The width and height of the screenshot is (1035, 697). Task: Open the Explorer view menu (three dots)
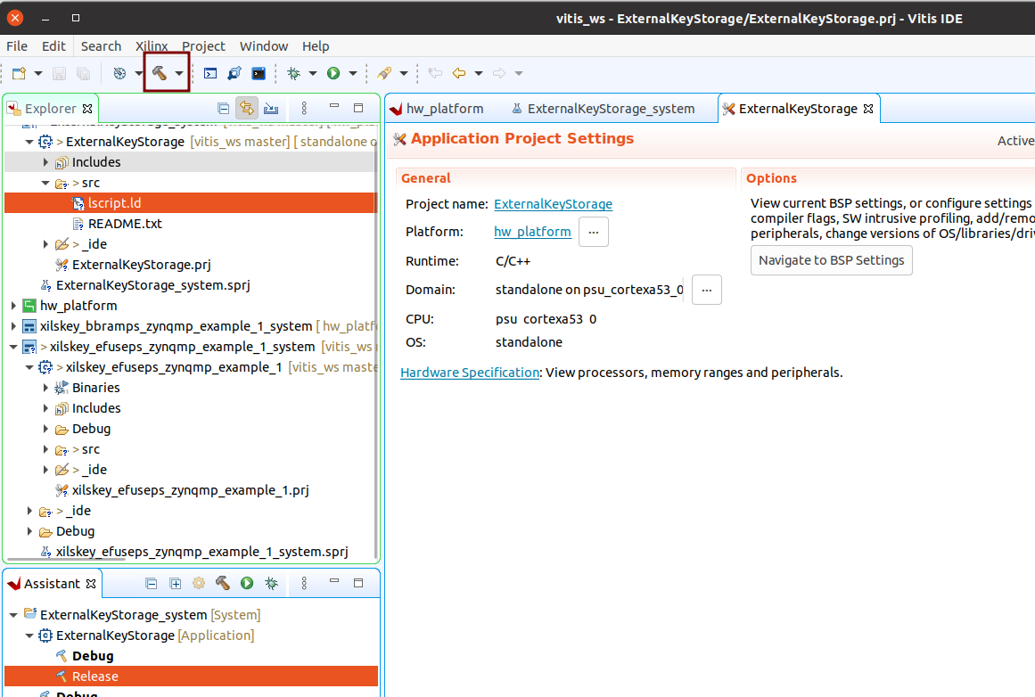coord(304,108)
